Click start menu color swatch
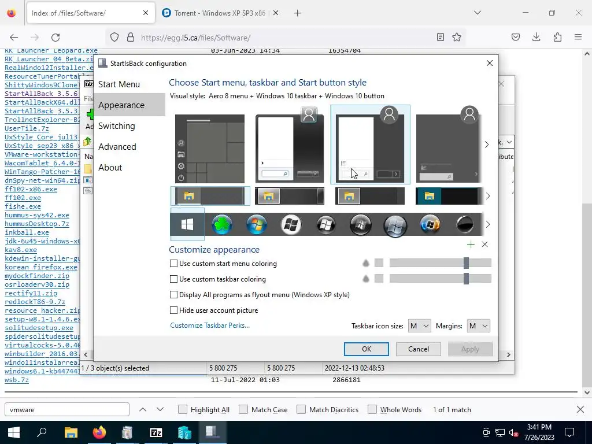Screen dimensions: 592x444 (x=379, y=263)
